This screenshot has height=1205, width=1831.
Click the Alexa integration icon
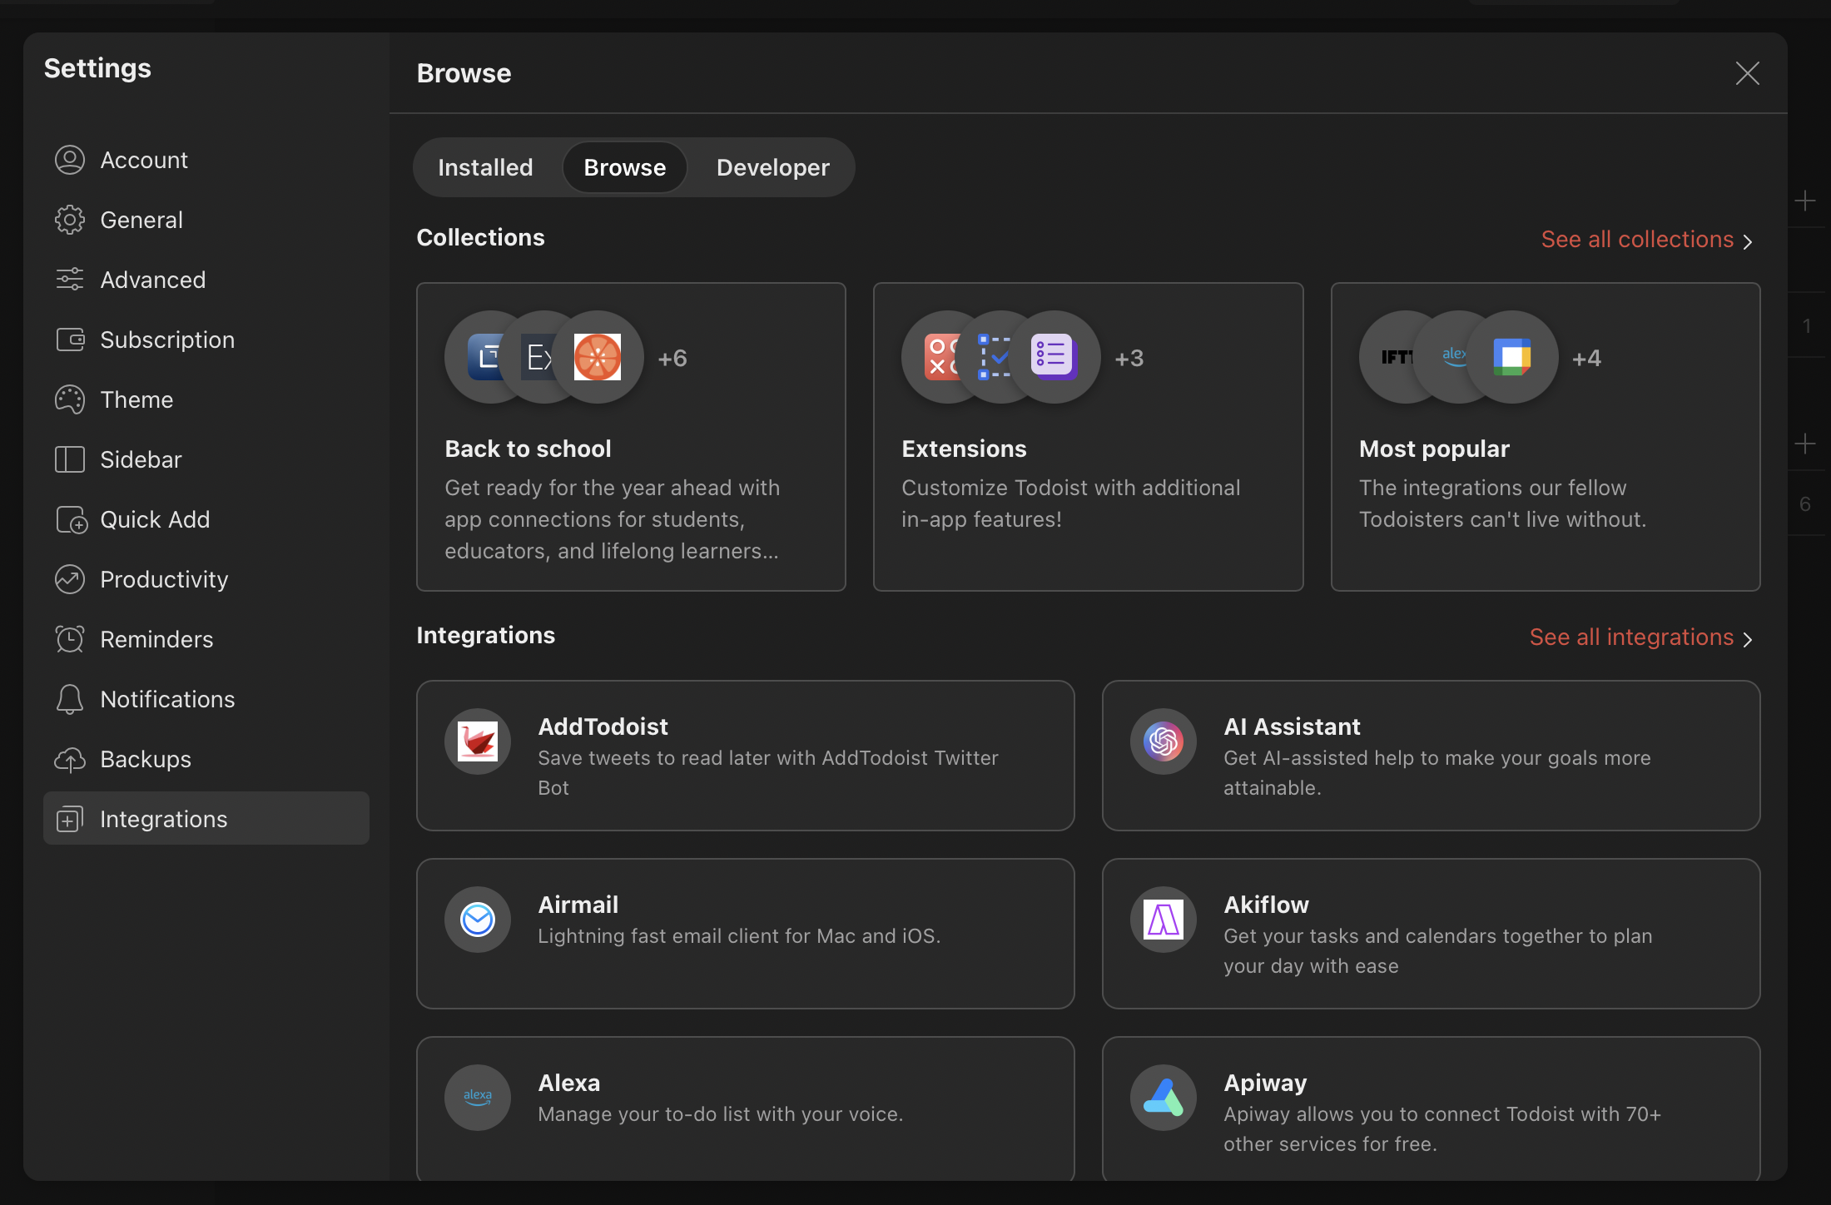click(478, 1097)
